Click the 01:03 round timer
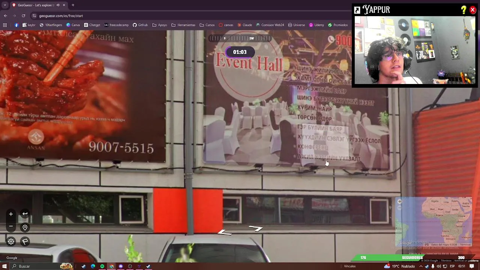The width and height of the screenshot is (480, 270). point(240,52)
